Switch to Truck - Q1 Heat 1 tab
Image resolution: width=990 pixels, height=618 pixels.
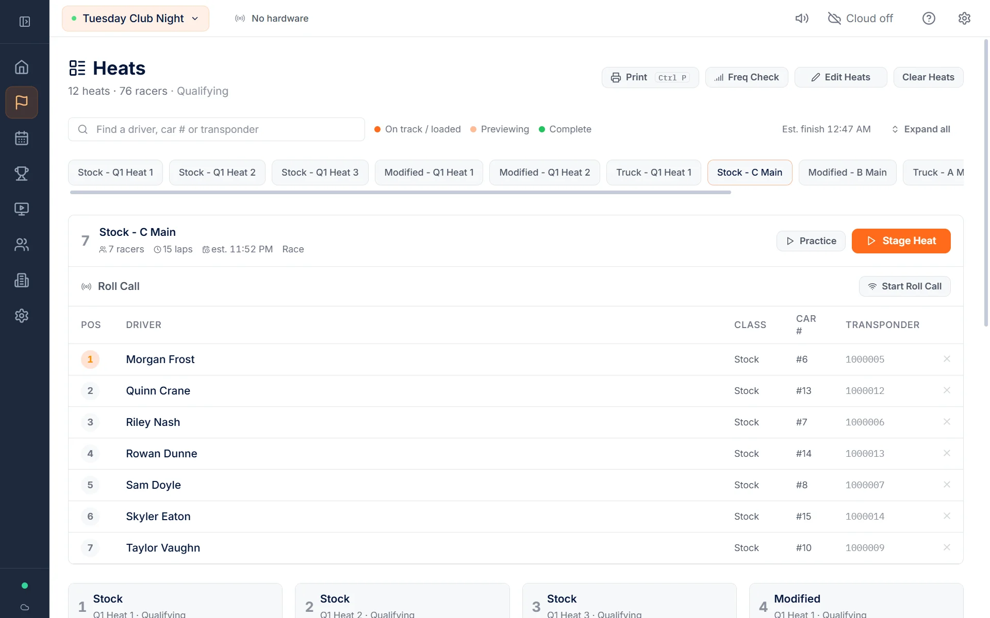[x=654, y=173]
